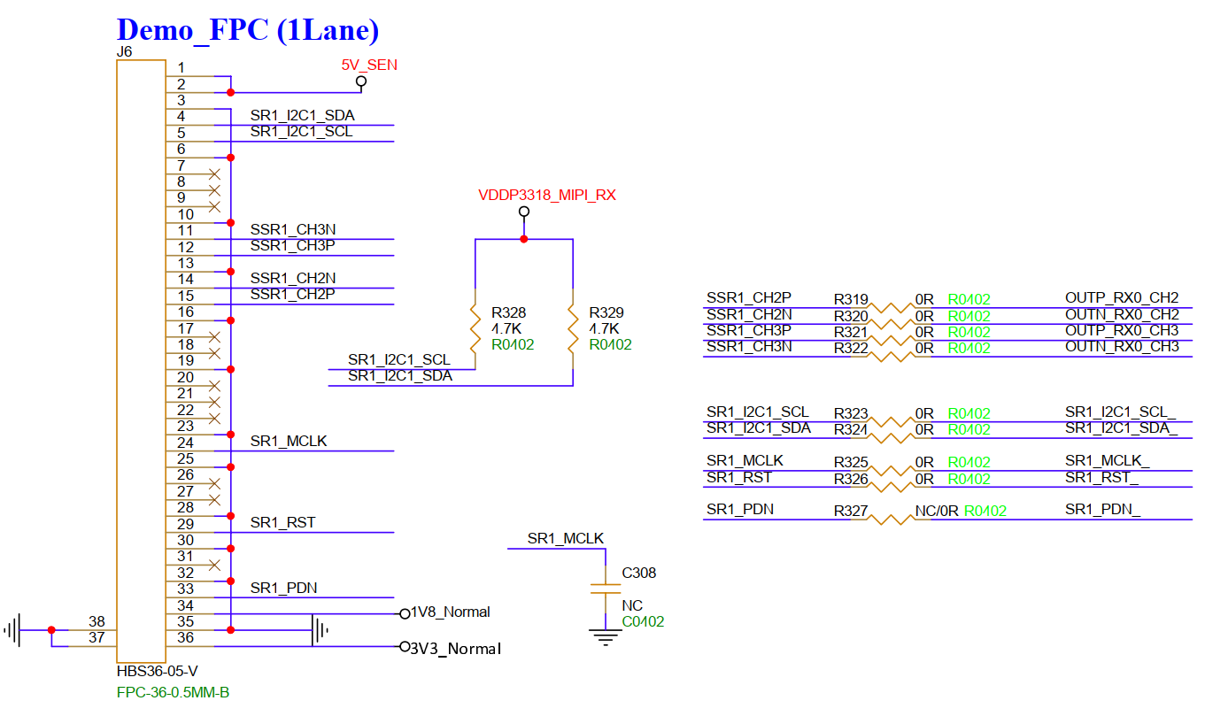Image resolution: width=1205 pixels, height=716 pixels.
Task: Click the J6 connector designator
Action: (125, 51)
